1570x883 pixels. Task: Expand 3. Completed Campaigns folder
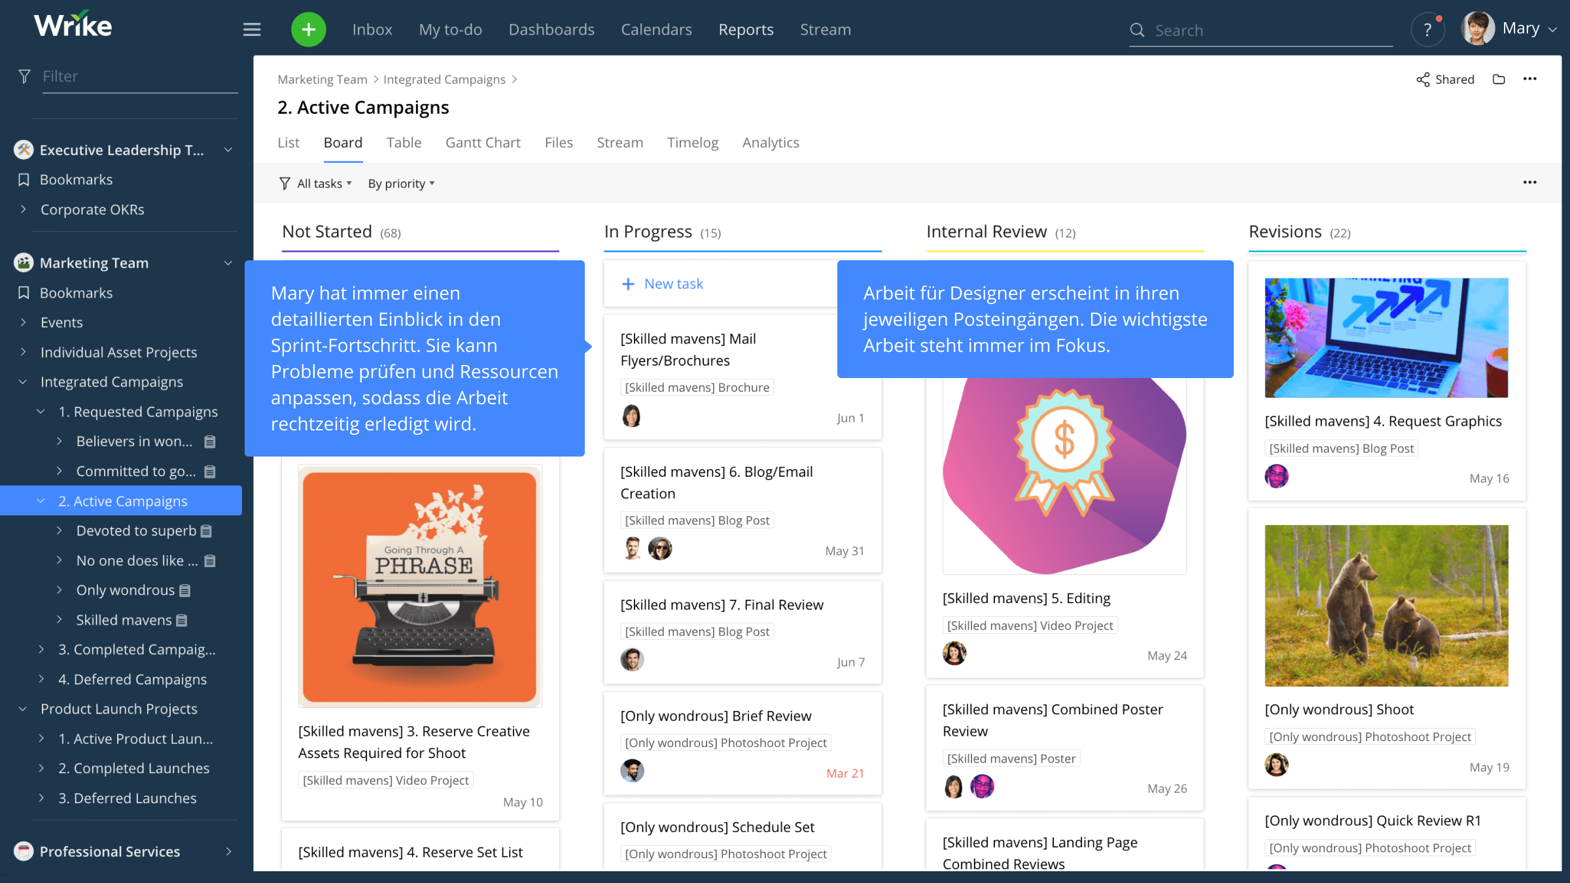41,649
